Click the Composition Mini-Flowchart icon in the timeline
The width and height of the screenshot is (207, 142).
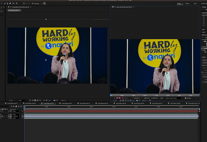[x=11, y=106]
